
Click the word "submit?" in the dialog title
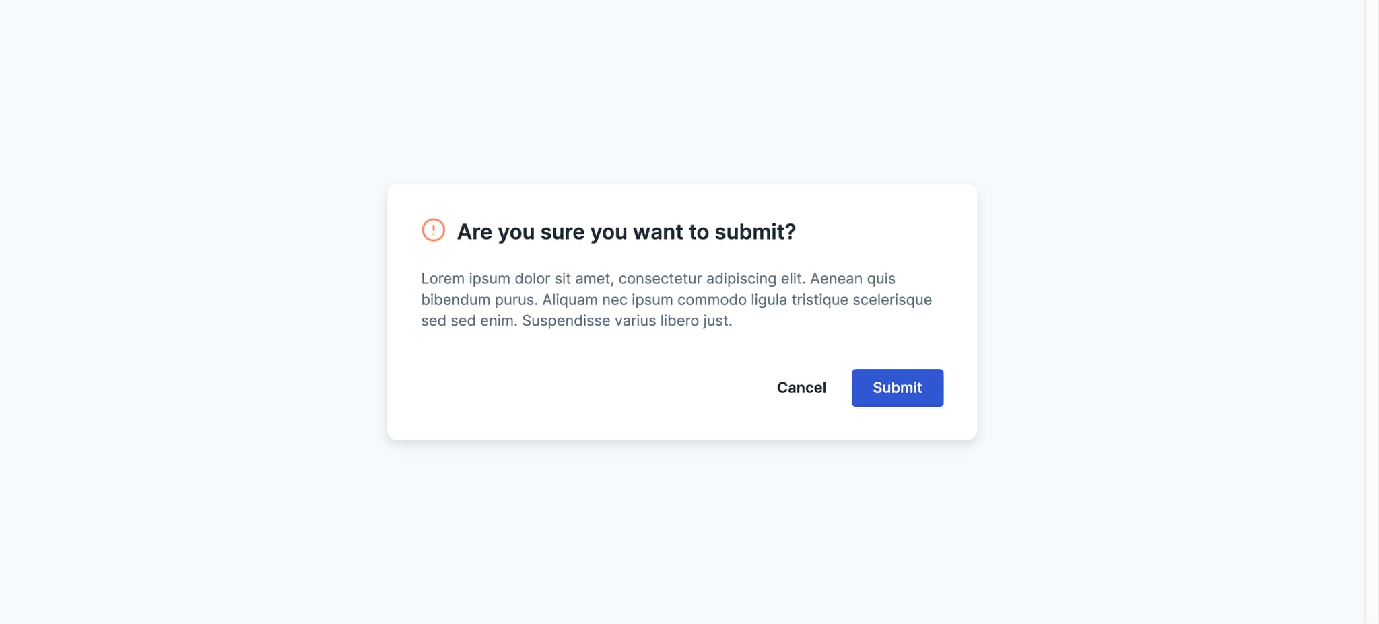tap(755, 232)
